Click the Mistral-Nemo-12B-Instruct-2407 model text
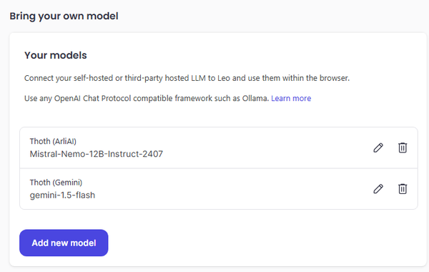The width and height of the screenshot is (429, 272). pos(96,154)
